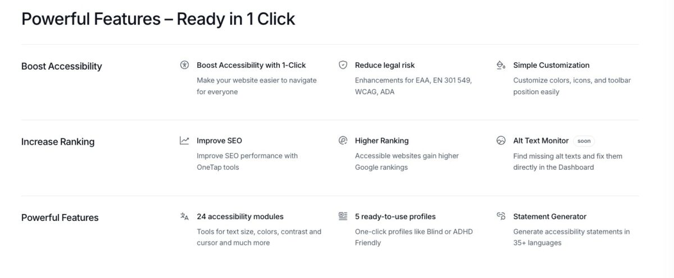Viewport: 674px width, 278px height.
Task: Click the shield icon beside Reduce legal risk
Action: click(x=343, y=65)
